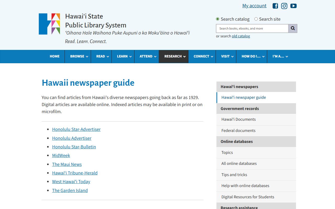This screenshot has height=209, width=335.
Task: Open The Maui News link
Action: (x=67, y=164)
